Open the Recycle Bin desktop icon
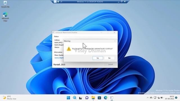The width and height of the screenshot is (180, 101). click(5, 4)
